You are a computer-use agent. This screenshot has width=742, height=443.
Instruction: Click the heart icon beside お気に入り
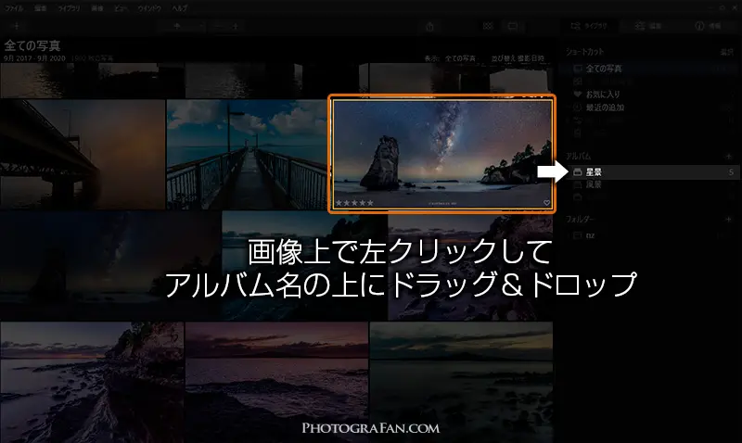pos(577,95)
